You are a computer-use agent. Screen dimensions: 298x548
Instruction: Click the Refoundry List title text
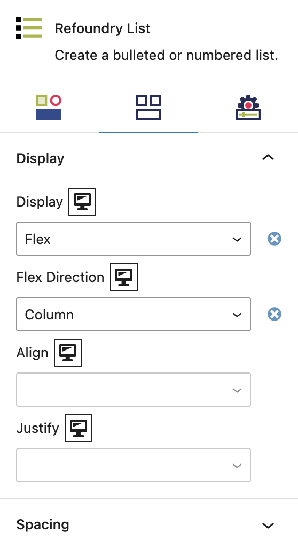pos(103,28)
